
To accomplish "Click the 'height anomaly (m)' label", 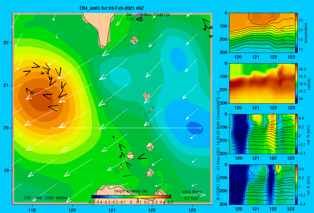I will (x=131, y=191).
